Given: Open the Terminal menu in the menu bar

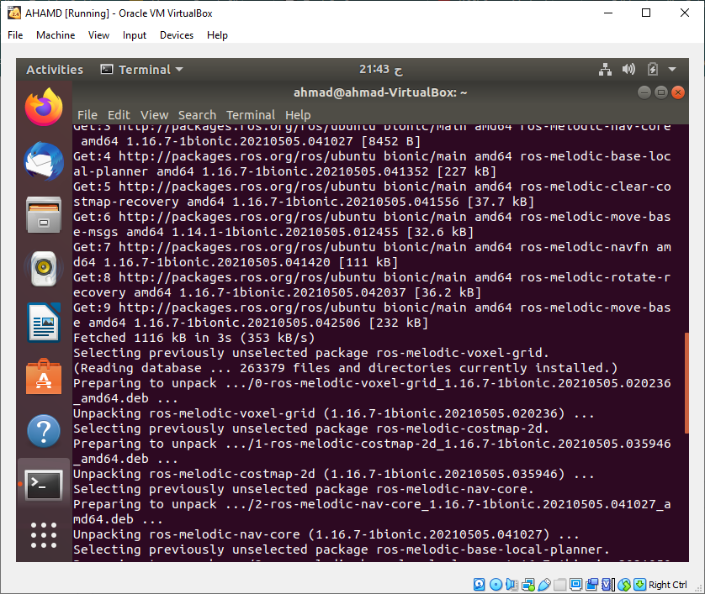Looking at the screenshot, I should [x=250, y=115].
